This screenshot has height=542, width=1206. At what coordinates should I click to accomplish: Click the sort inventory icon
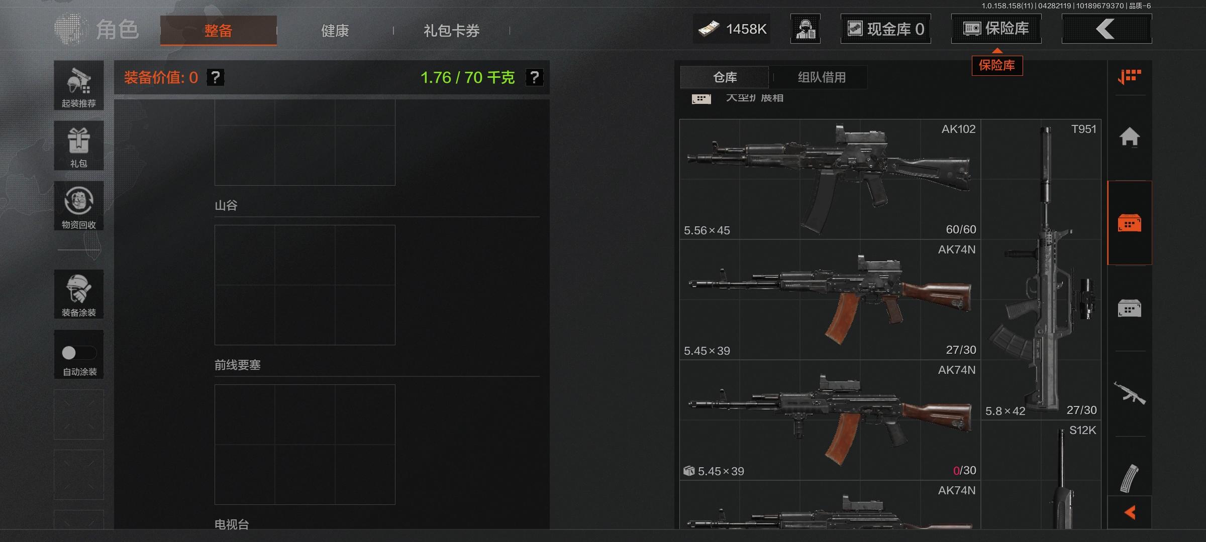pos(1130,77)
